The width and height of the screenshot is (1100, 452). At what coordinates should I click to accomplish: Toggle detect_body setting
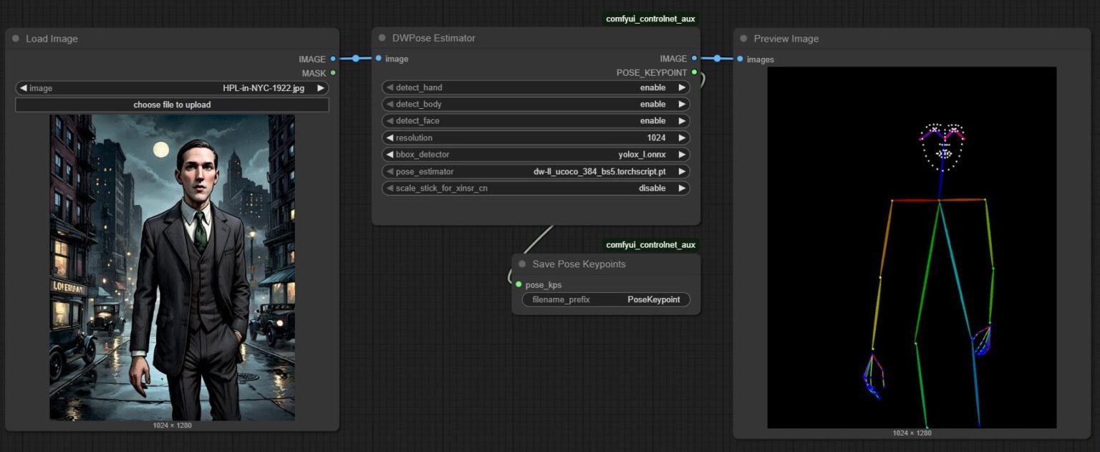[x=681, y=104]
